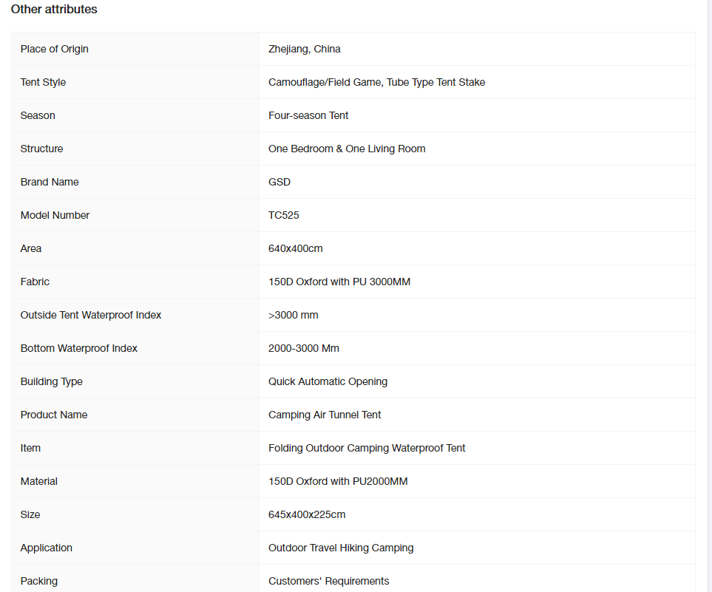The image size is (712, 592).
Task: Click the Material value with PU2000MM
Action: click(338, 481)
